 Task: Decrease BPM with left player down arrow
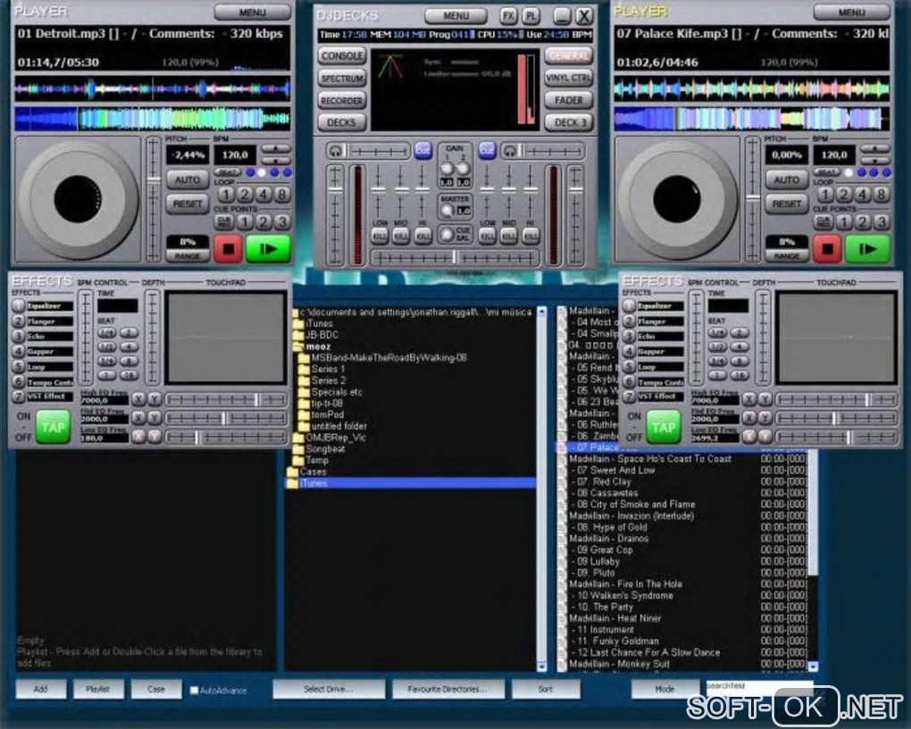(x=276, y=161)
